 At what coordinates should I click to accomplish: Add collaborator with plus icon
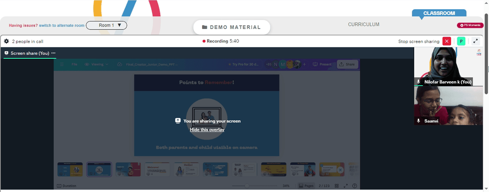(x=305, y=64)
